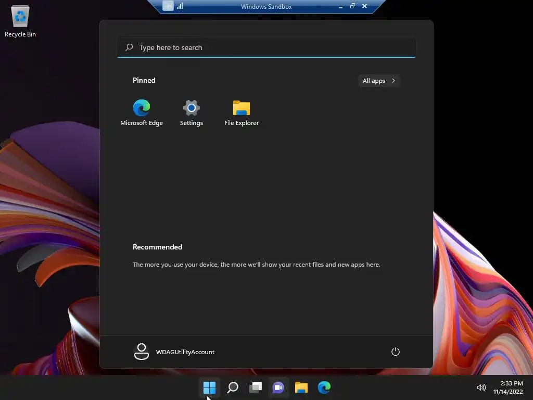Select the Recycle Bin desktop icon
This screenshot has width=533, height=400.
click(20, 21)
